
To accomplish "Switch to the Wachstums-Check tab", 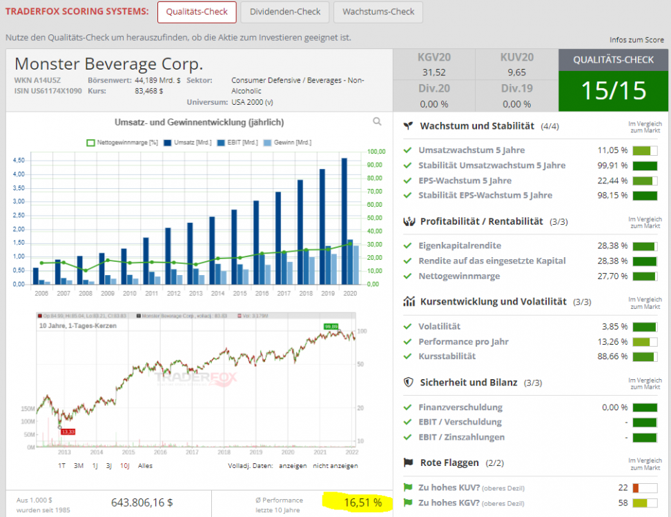I will click(378, 12).
